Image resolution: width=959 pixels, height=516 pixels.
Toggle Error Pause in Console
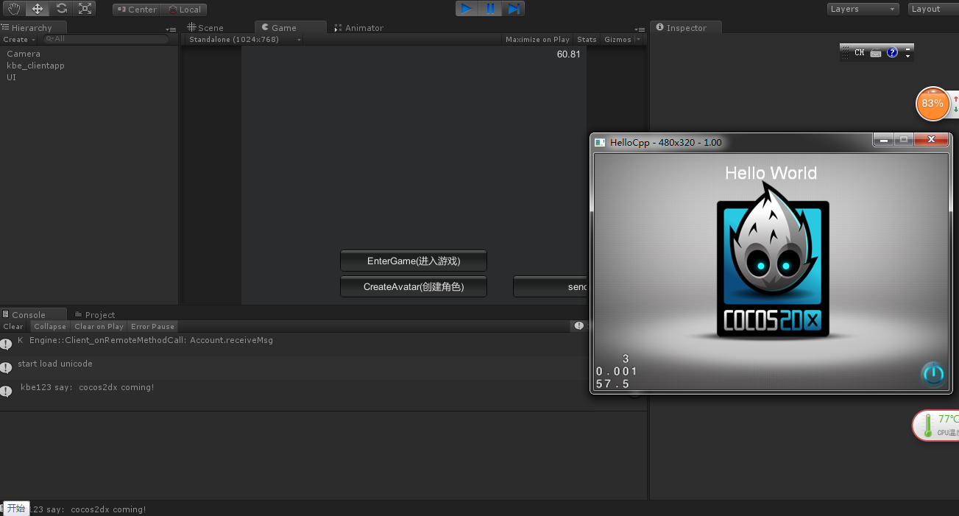tap(152, 326)
